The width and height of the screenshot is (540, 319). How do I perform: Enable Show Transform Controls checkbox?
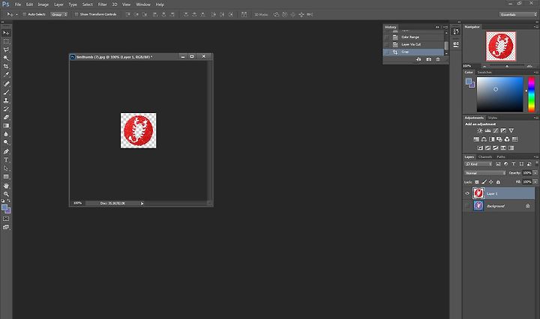pyautogui.click(x=76, y=14)
